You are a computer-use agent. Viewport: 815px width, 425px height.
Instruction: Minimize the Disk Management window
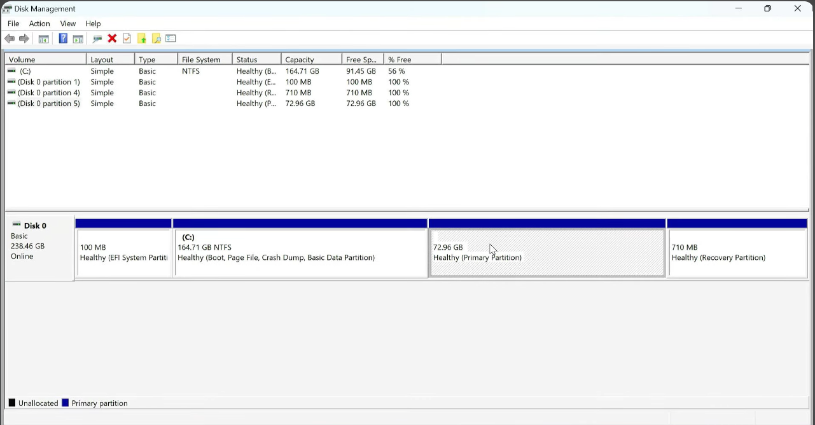(739, 9)
